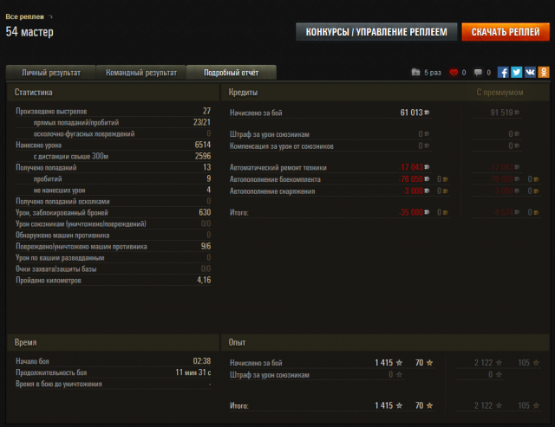The width and height of the screenshot is (555, 427).
Task: Click the Опыт section header
Action: pos(238,342)
